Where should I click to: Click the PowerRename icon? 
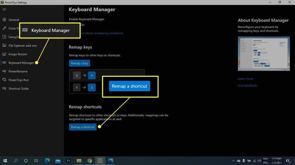5,71
